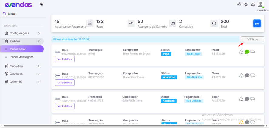
Task: Expand the Contatos menu
Action: (22, 82)
